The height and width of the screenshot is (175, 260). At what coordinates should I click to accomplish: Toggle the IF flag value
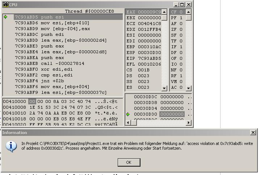pyautogui.click(x=181, y=47)
